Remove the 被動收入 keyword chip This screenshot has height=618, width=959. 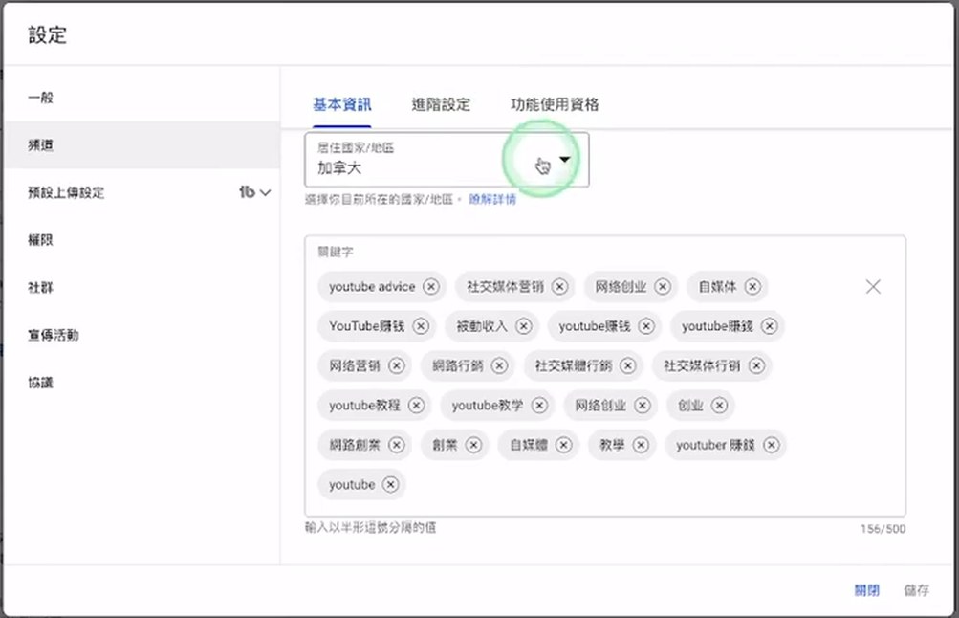coord(524,326)
